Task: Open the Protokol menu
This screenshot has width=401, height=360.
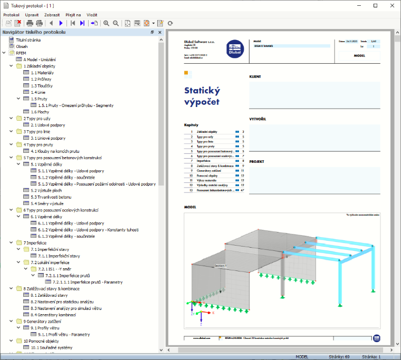Action: coord(11,15)
